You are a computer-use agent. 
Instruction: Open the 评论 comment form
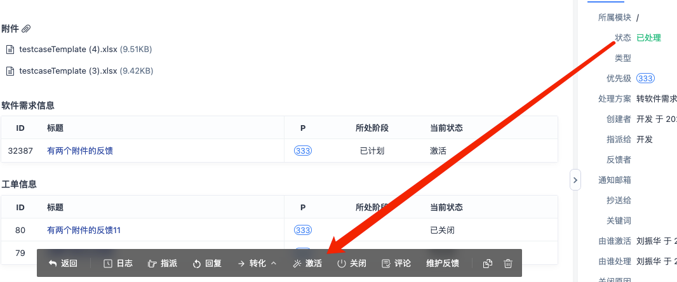[396, 264]
